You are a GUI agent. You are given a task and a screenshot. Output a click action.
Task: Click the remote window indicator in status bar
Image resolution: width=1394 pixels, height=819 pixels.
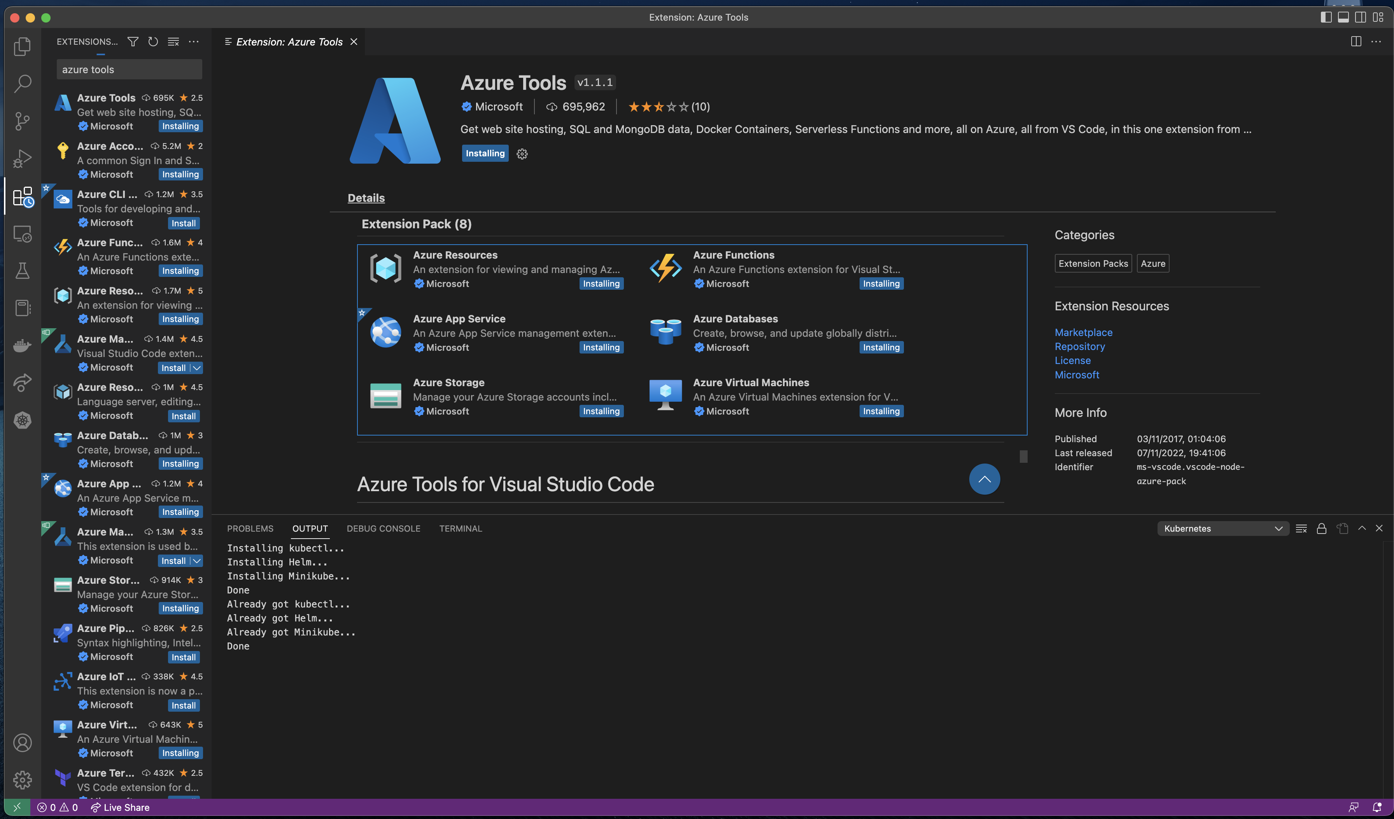17,807
